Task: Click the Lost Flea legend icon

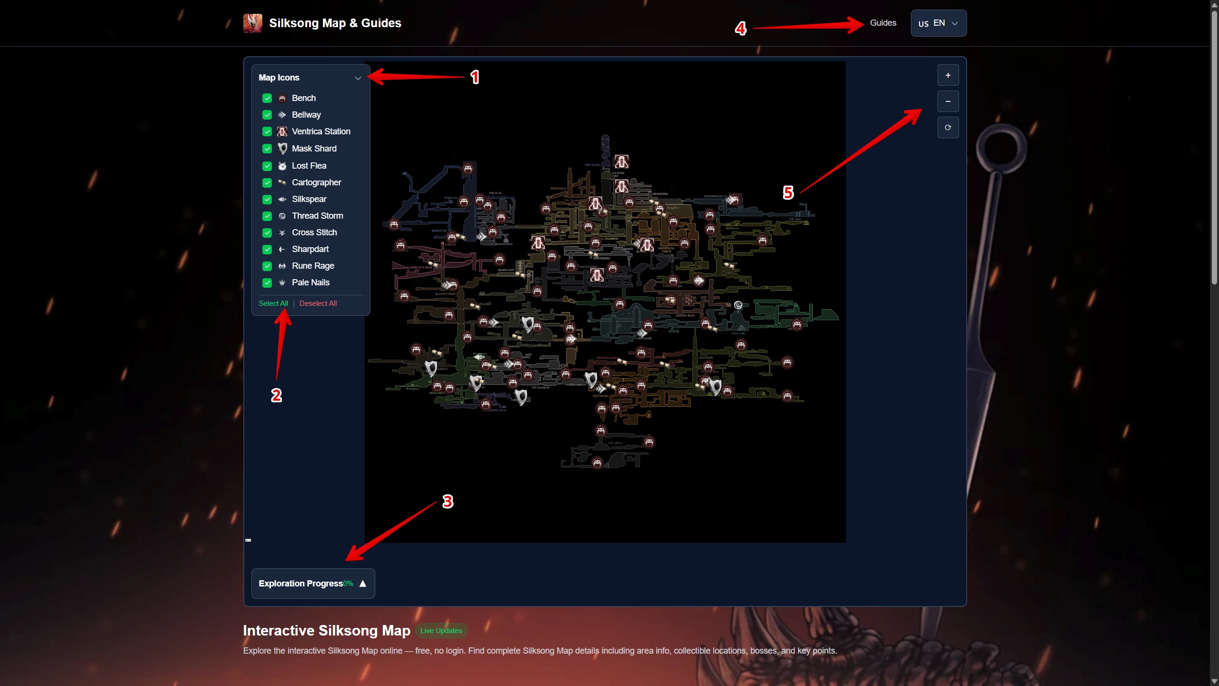Action: click(x=282, y=166)
